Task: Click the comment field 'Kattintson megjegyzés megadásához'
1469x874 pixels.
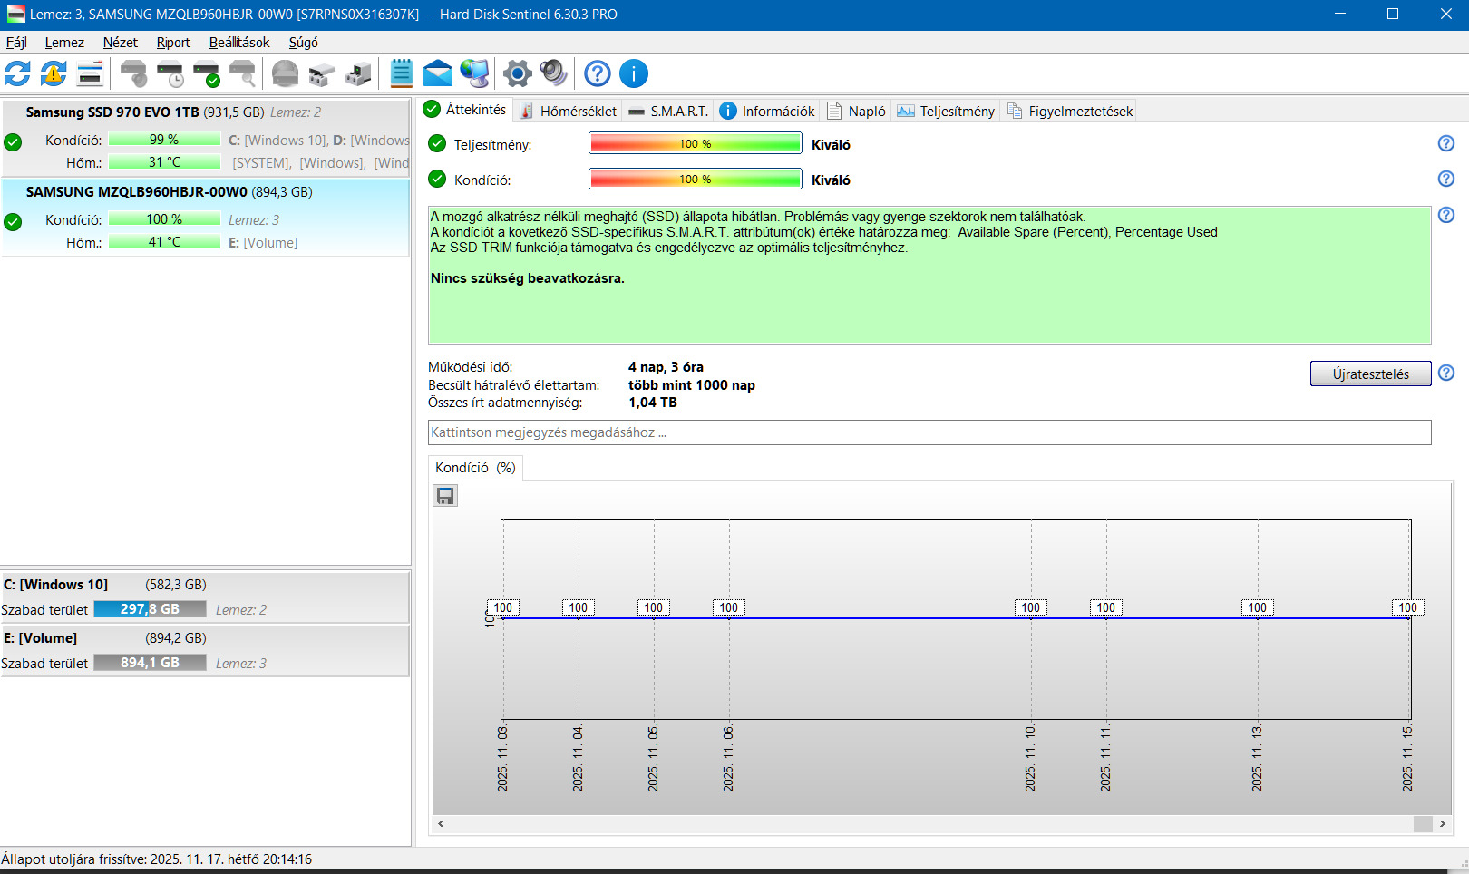Action: (x=929, y=432)
